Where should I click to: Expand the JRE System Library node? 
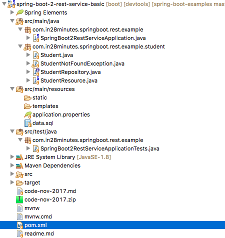point(12,157)
